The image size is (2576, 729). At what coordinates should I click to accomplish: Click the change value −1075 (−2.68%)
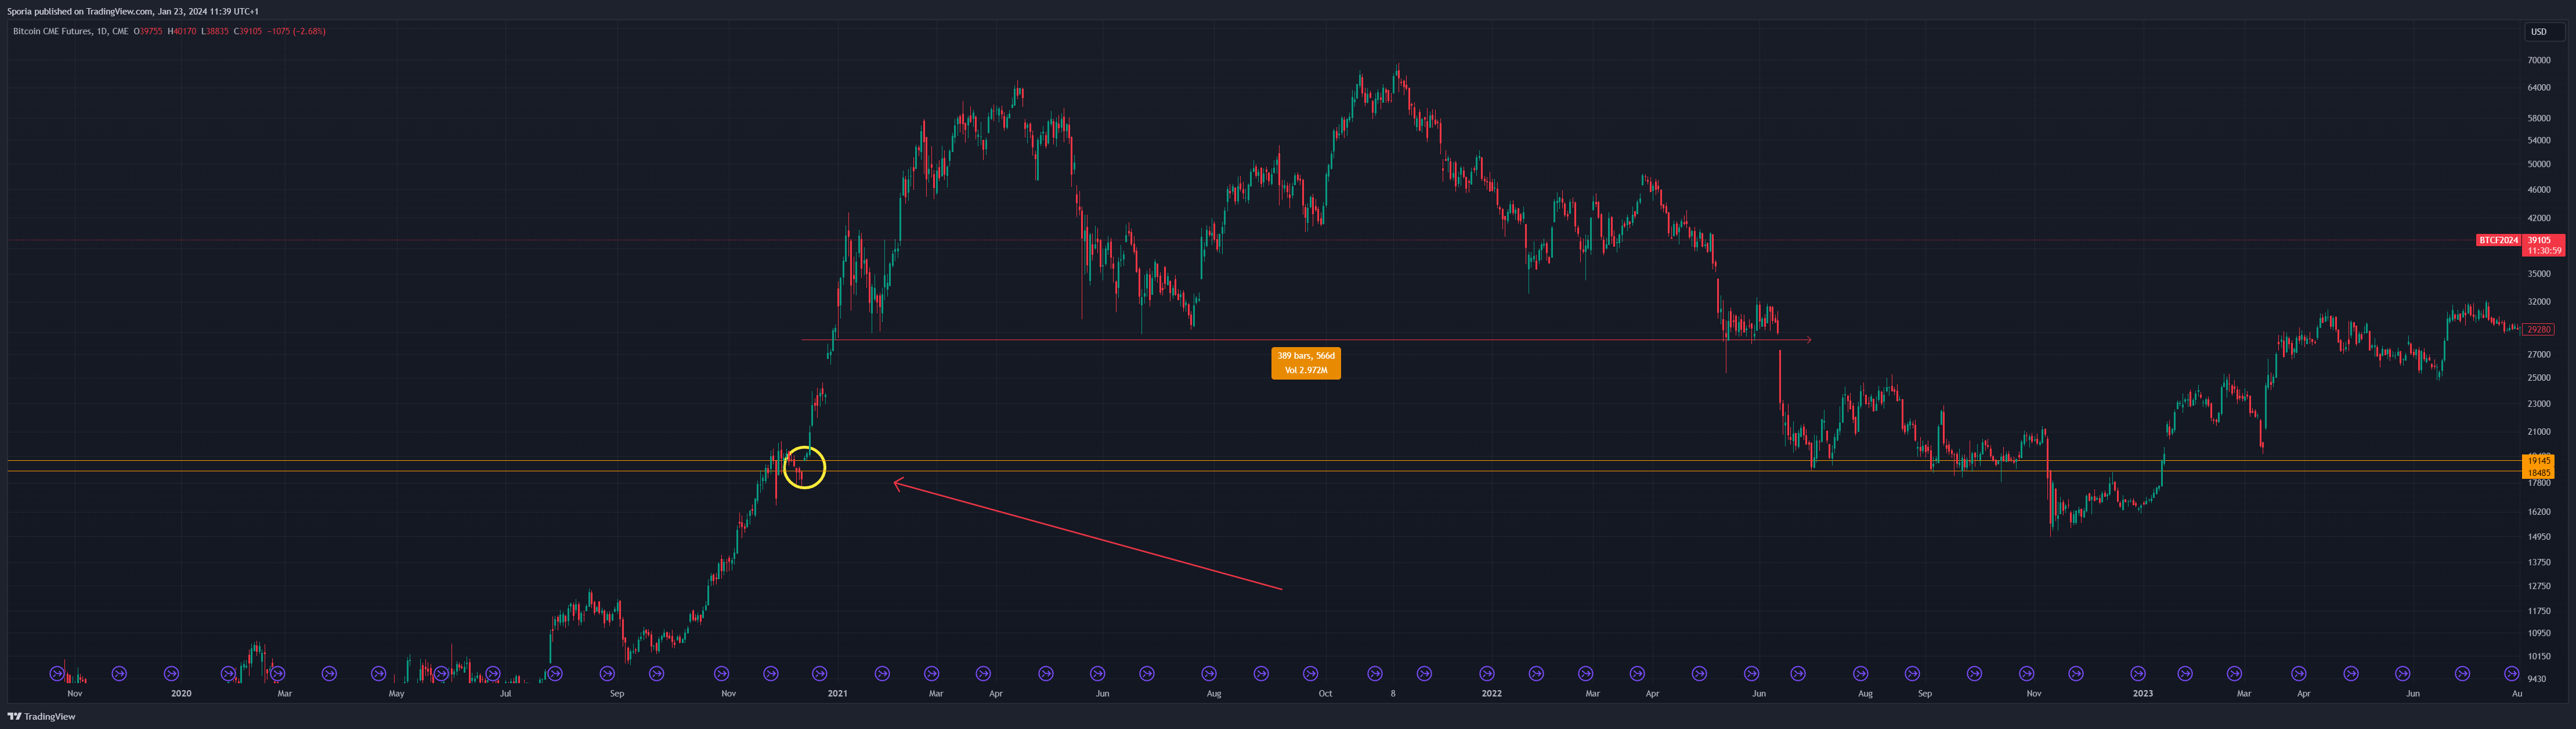296,32
